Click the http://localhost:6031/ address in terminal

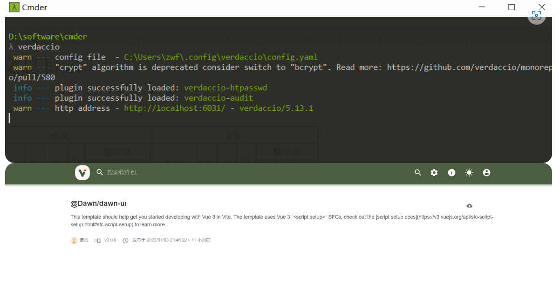click(175, 109)
